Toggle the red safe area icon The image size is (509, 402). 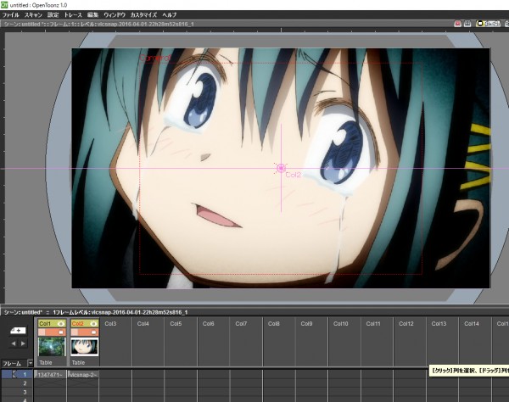tap(458, 24)
